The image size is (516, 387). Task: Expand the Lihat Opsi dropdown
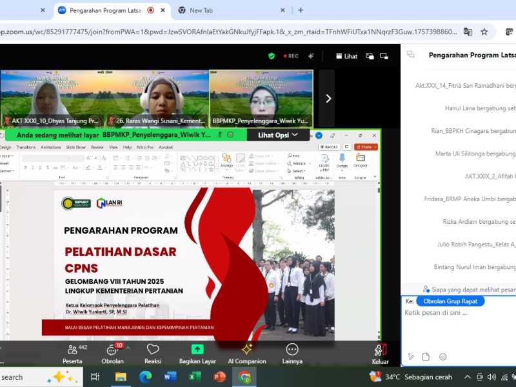click(279, 135)
